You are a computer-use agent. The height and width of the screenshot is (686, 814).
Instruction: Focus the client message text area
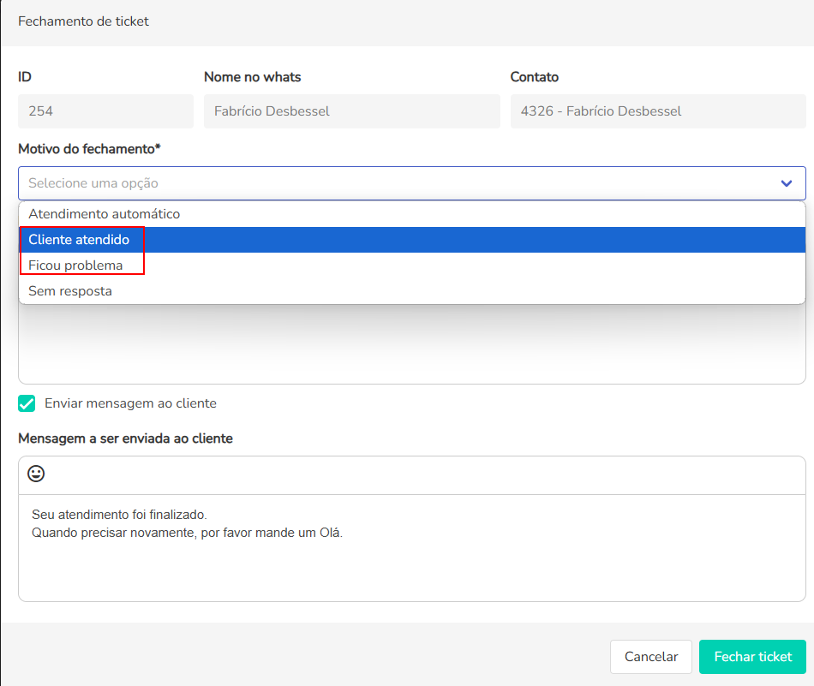(x=411, y=548)
